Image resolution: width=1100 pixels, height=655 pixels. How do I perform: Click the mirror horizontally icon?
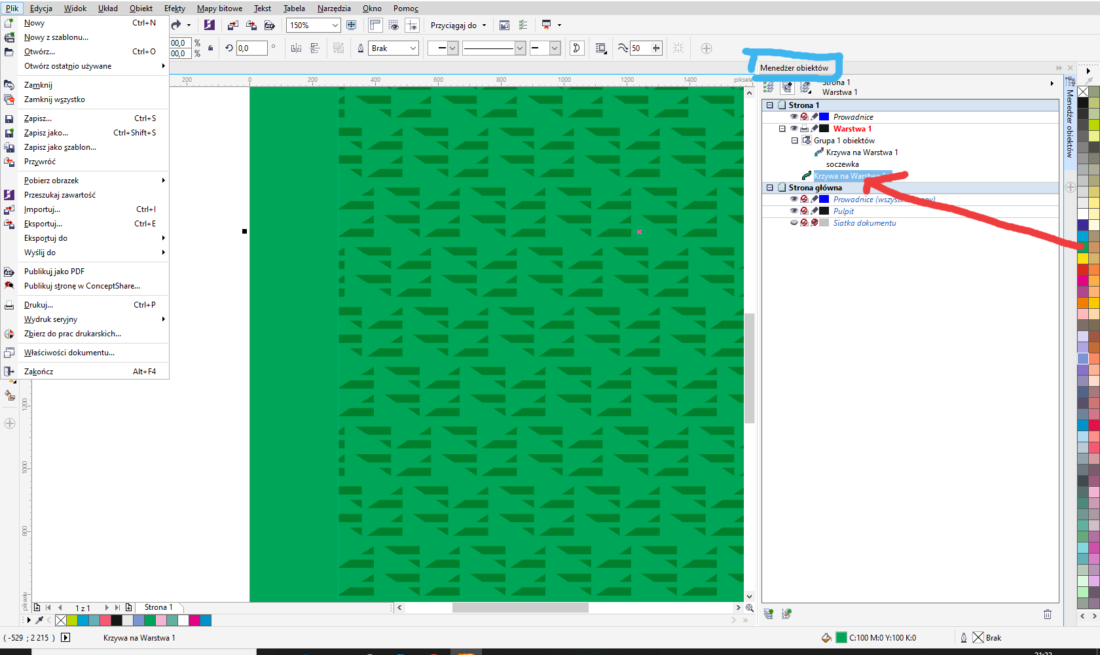tap(296, 48)
